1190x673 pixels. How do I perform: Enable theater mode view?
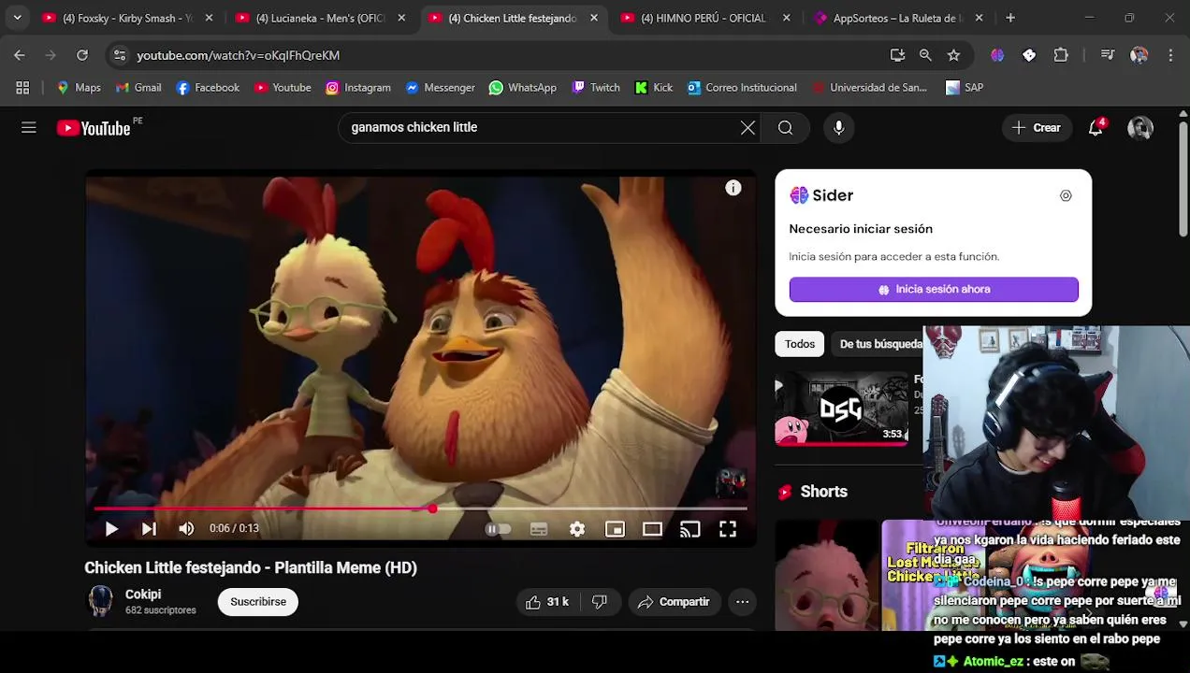click(652, 529)
